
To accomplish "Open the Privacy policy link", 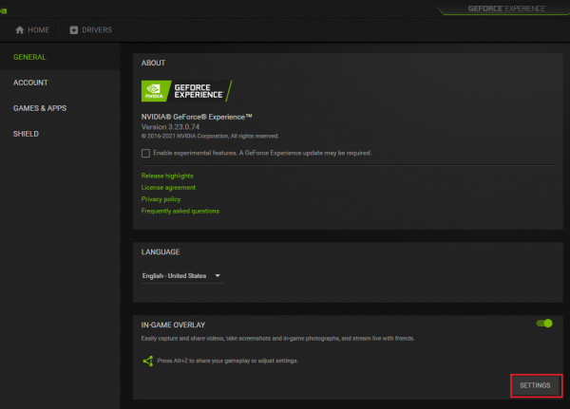I will pyautogui.click(x=161, y=199).
